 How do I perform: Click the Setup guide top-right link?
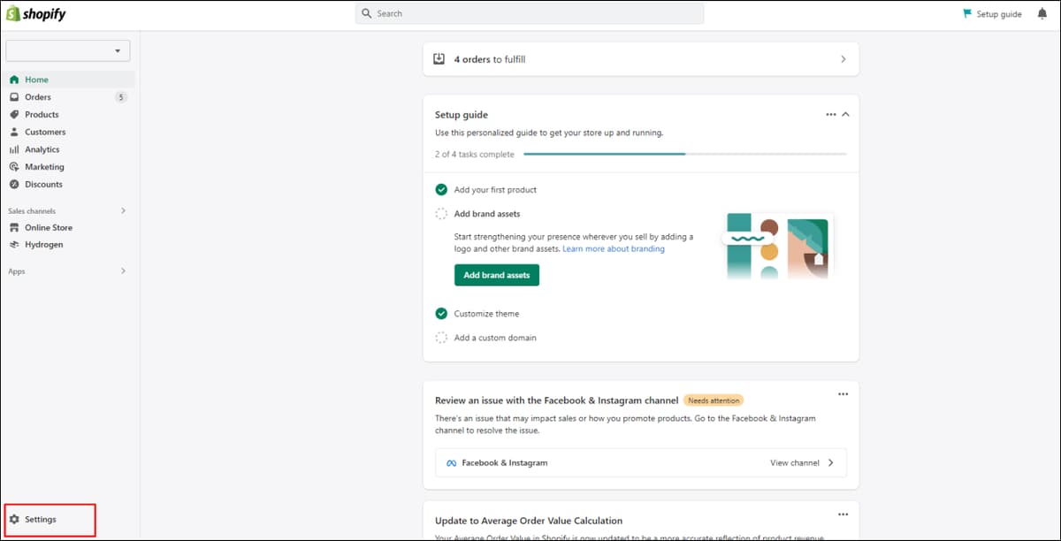tap(992, 14)
